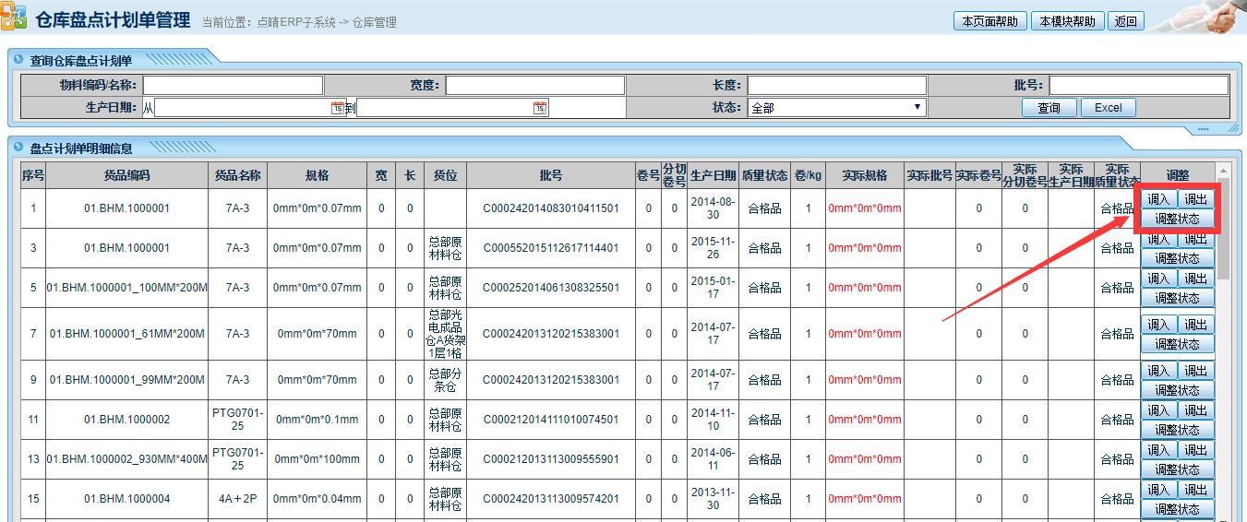Open 本模块帮助 module help
The width and height of the screenshot is (1247, 522).
[1067, 21]
